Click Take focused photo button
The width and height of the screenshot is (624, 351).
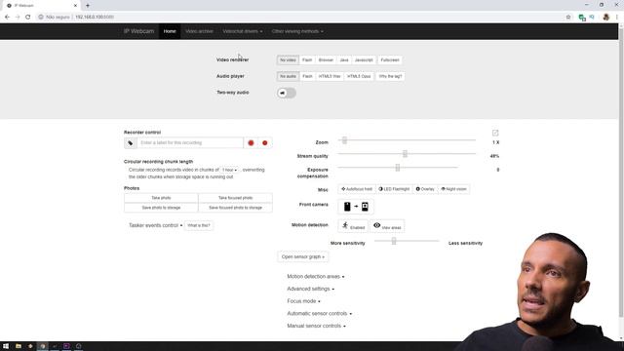(x=235, y=198)
